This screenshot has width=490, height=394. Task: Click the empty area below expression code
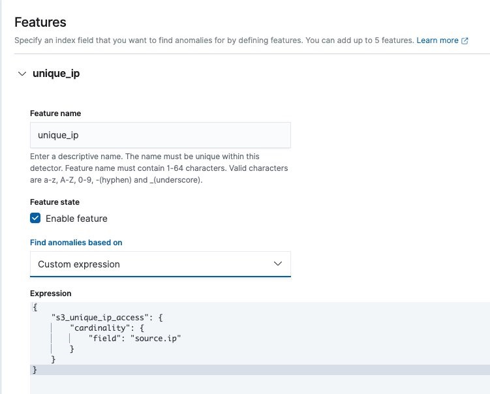pyautogui.click(x=260, y=384)
